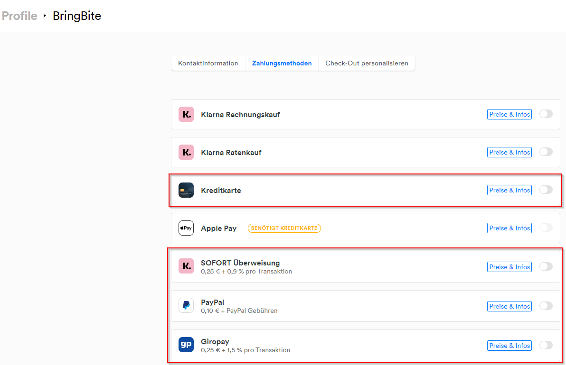Select the Zahlungsmethoden tab
Screen dimensions: 566x365
(282, 63)
